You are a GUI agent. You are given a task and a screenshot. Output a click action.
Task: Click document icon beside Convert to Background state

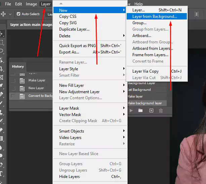[22, 96]
